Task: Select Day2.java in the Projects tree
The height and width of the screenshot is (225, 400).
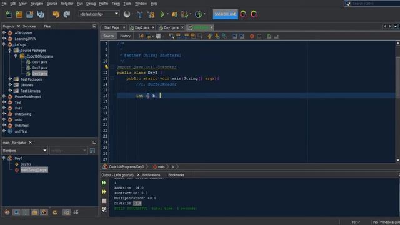Action: (x=39, y=68)
